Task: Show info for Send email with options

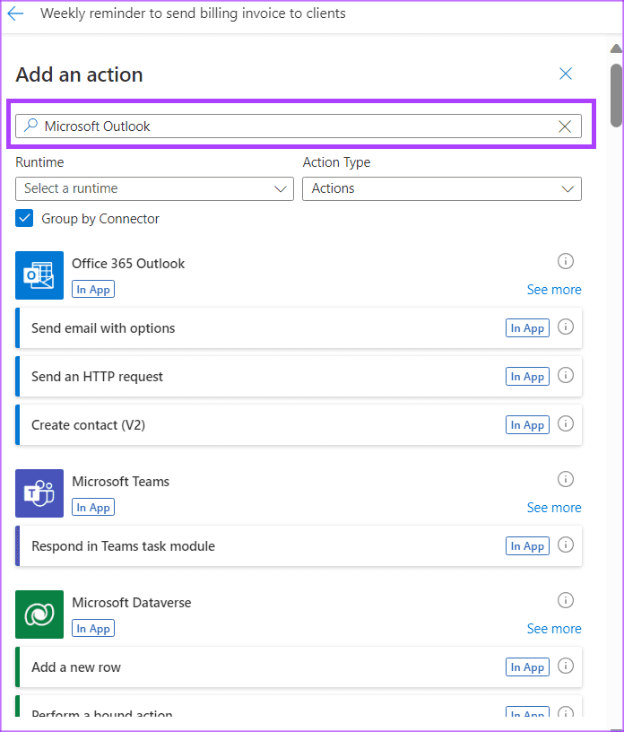Action: (x=566, y=327)
